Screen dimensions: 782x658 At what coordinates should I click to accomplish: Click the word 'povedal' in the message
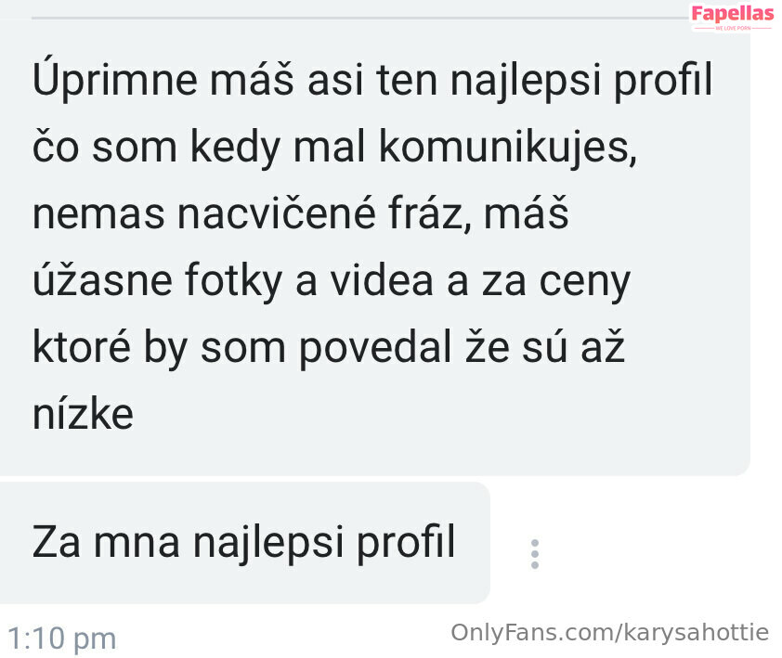(x=375, y=347)
